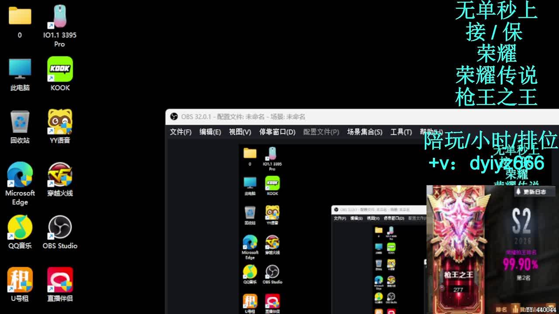Open the 文件(F) menu in OBS
The image size is (559, 314).
click(180, 132)
